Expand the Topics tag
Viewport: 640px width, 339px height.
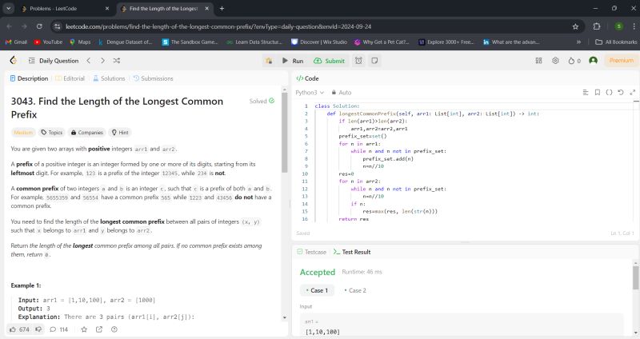coord(51,133)
